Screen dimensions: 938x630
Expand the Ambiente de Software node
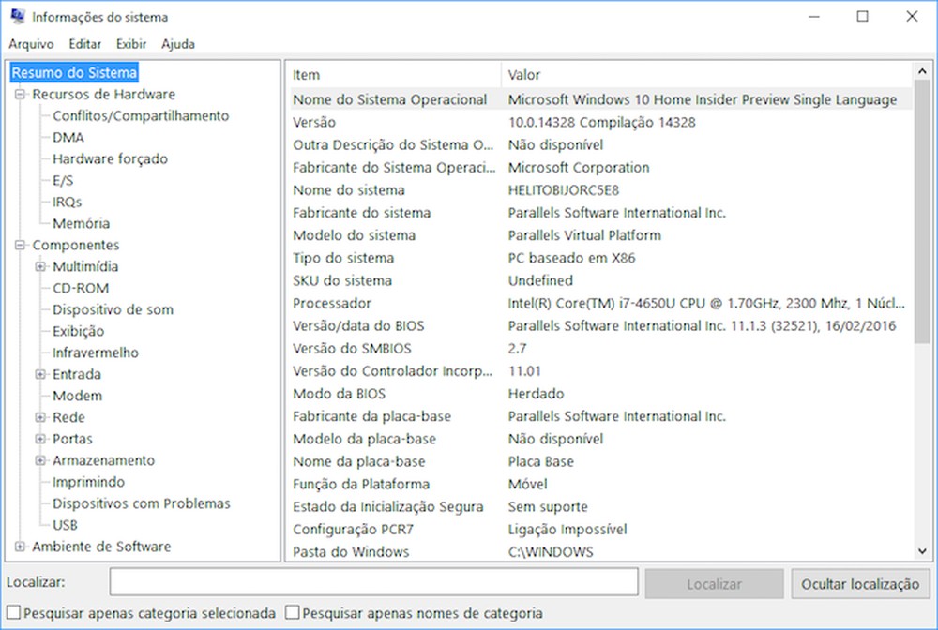21,546
